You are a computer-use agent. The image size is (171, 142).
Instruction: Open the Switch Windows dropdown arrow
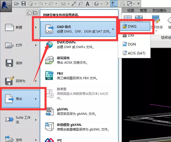point(134,4)
